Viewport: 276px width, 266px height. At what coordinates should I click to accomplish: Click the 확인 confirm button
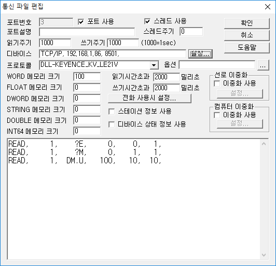tap(247, 23)
